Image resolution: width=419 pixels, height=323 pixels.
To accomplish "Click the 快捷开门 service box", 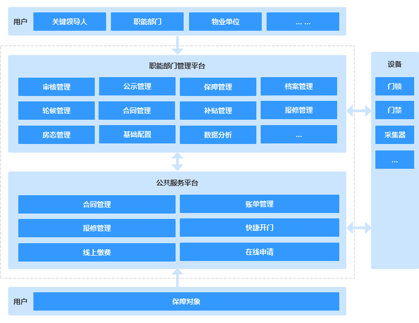I will (x=260, y=228).
